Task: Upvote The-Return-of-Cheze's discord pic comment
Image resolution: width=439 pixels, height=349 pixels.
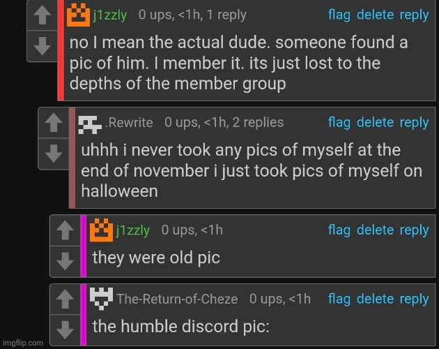Action: (66, 299)
